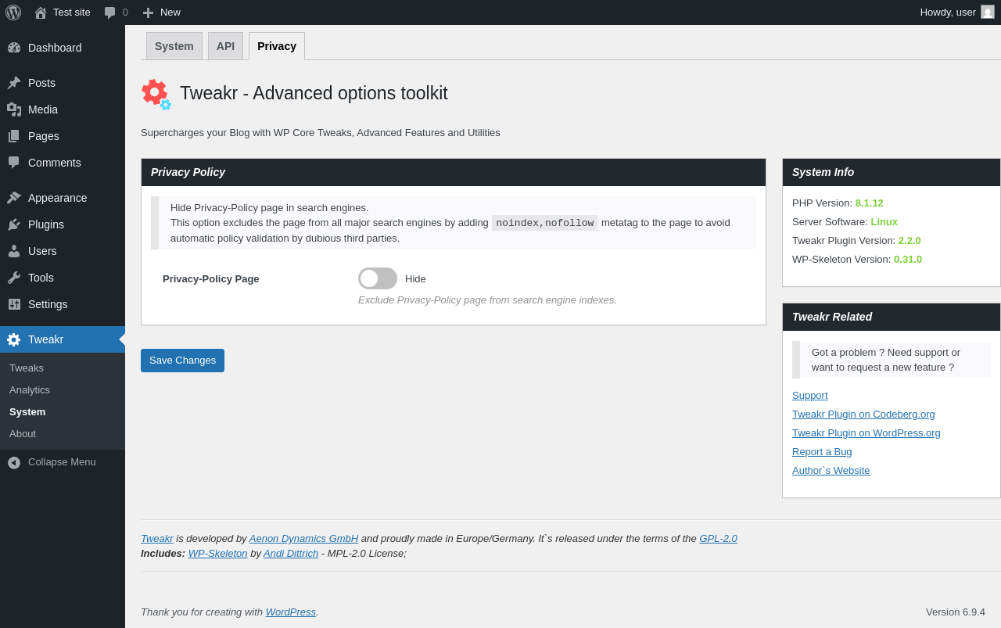The image size is (1001, 628).
Task: Click the New plus icon
Action: tap(148, 13)
